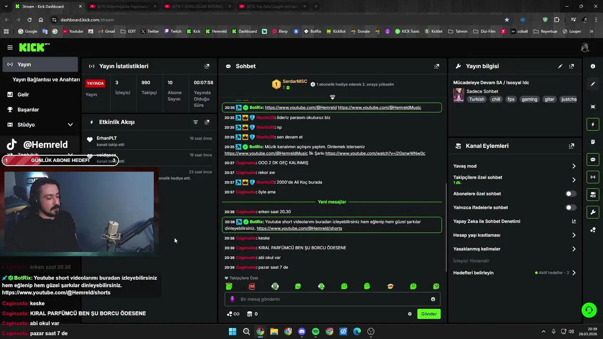Pop out the Yayın bilgisi panel

(x=571, y=66)
